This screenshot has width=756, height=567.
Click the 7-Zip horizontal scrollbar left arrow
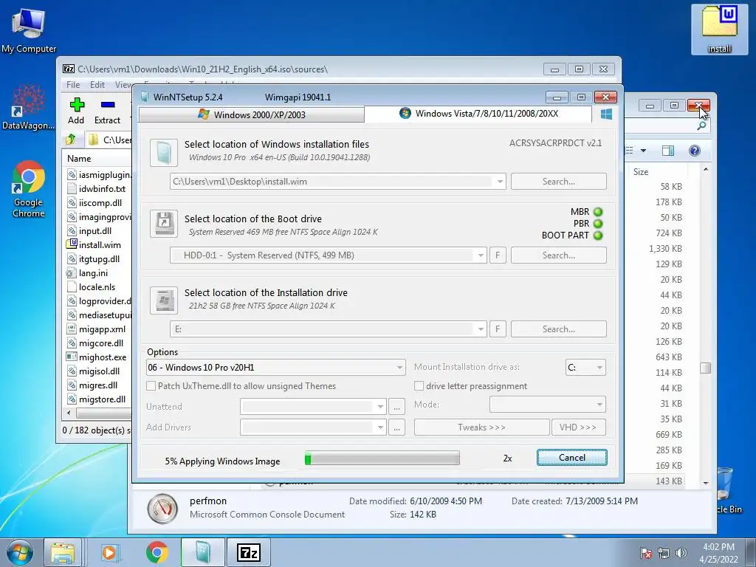click(69, 413)
